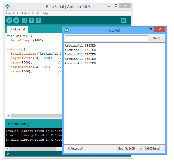Image resolution: width=174 pixels, height=162 pixels.
Task: Click the first 'ArduinoAll TESTED' output line
Action: point(80,46)
